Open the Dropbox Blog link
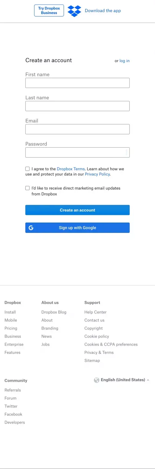155x469 pixels. click(54, 312)
